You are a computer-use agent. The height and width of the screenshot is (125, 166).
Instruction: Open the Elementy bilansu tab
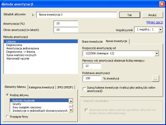(15, 87)
